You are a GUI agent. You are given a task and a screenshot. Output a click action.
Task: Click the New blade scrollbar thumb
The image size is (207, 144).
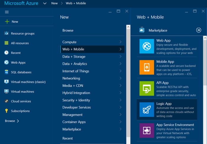(x=128, y=83)
